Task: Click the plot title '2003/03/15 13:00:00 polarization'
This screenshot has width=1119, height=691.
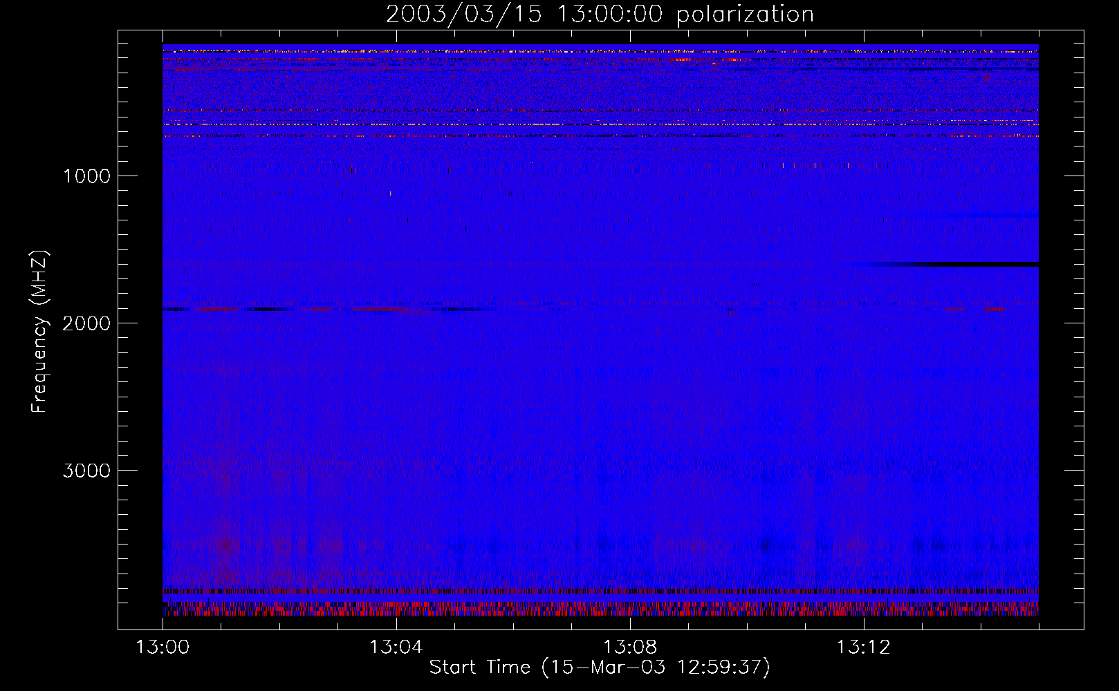Action: 600,15
